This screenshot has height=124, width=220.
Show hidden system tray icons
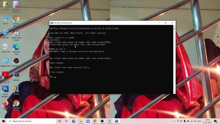pos(174,121)
